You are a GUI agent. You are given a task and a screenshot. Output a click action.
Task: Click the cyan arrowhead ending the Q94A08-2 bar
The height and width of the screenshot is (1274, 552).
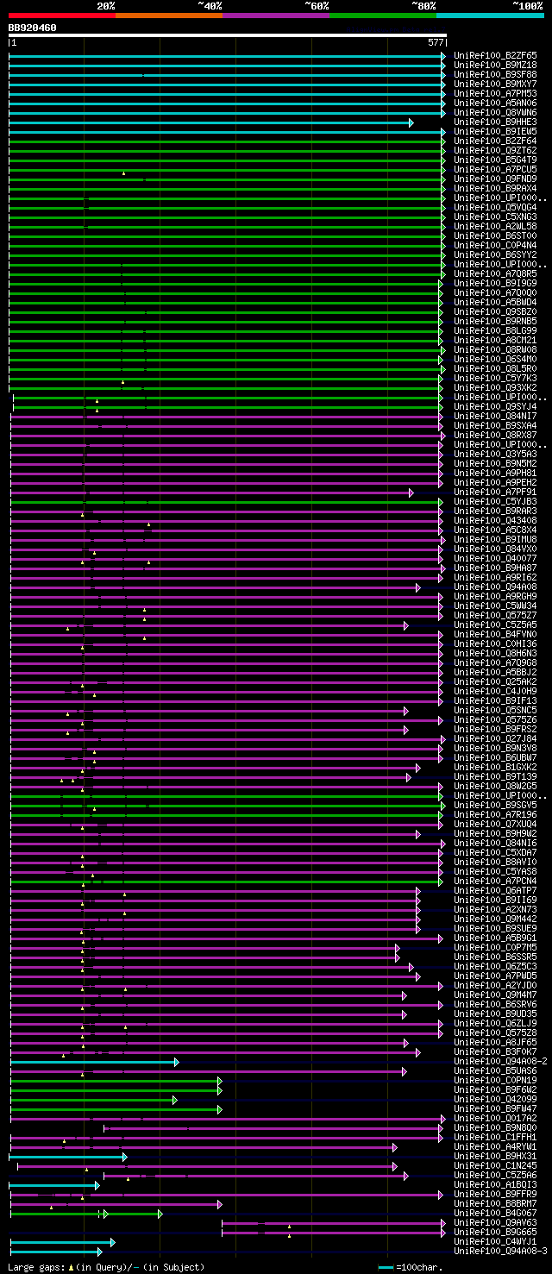point(176,1062)
